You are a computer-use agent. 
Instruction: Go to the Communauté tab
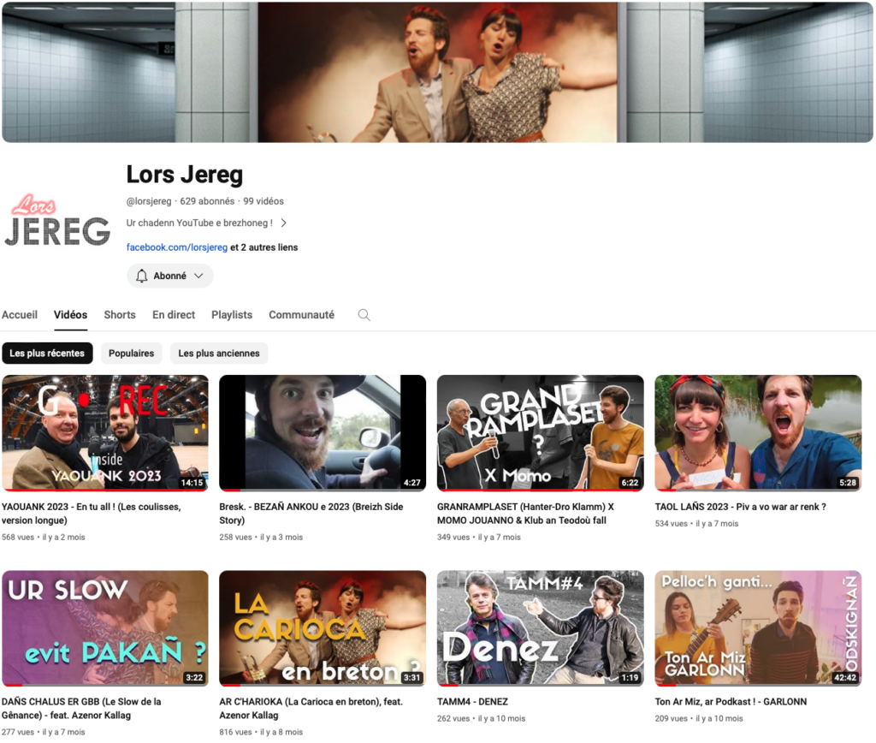pyautogui.click(x=301, y=315)
